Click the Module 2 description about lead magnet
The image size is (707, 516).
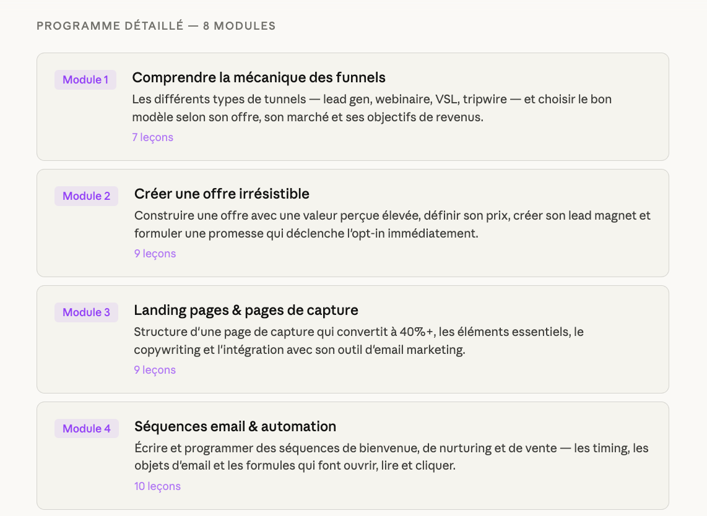tap(392, 225)
